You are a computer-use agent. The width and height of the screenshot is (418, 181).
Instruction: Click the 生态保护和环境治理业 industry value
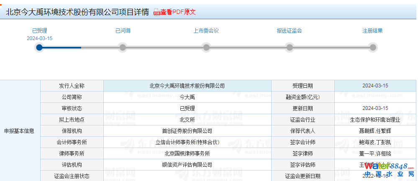click(x=375, y=120)
